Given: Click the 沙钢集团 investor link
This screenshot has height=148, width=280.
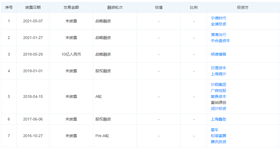Looking at the screenshot, I should coord(218,84).
